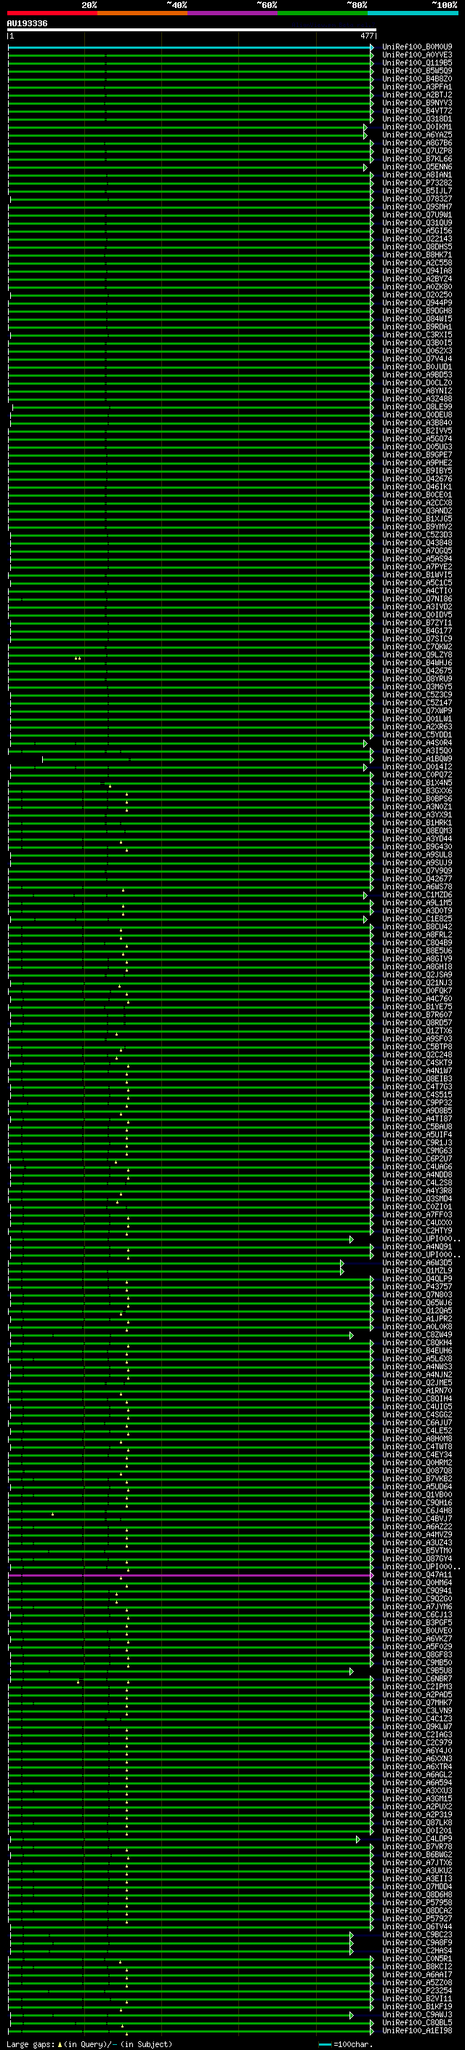Click the UniRef100_B7KL66 entry
The image size is (465, 2050).
[x=417, y=159]
